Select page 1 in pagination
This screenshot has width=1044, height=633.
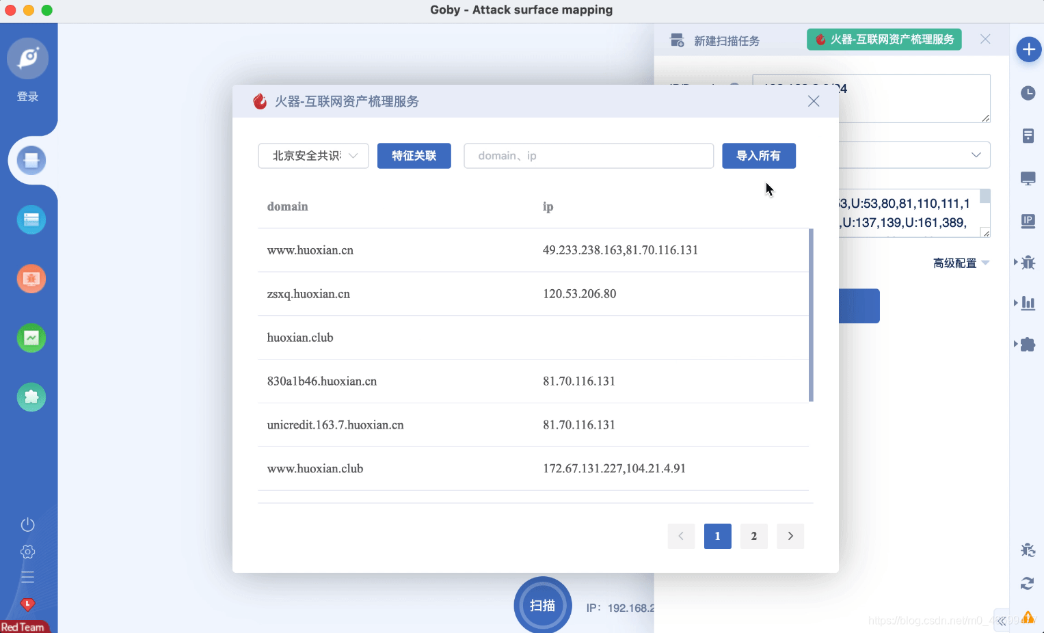pos(718,536)
